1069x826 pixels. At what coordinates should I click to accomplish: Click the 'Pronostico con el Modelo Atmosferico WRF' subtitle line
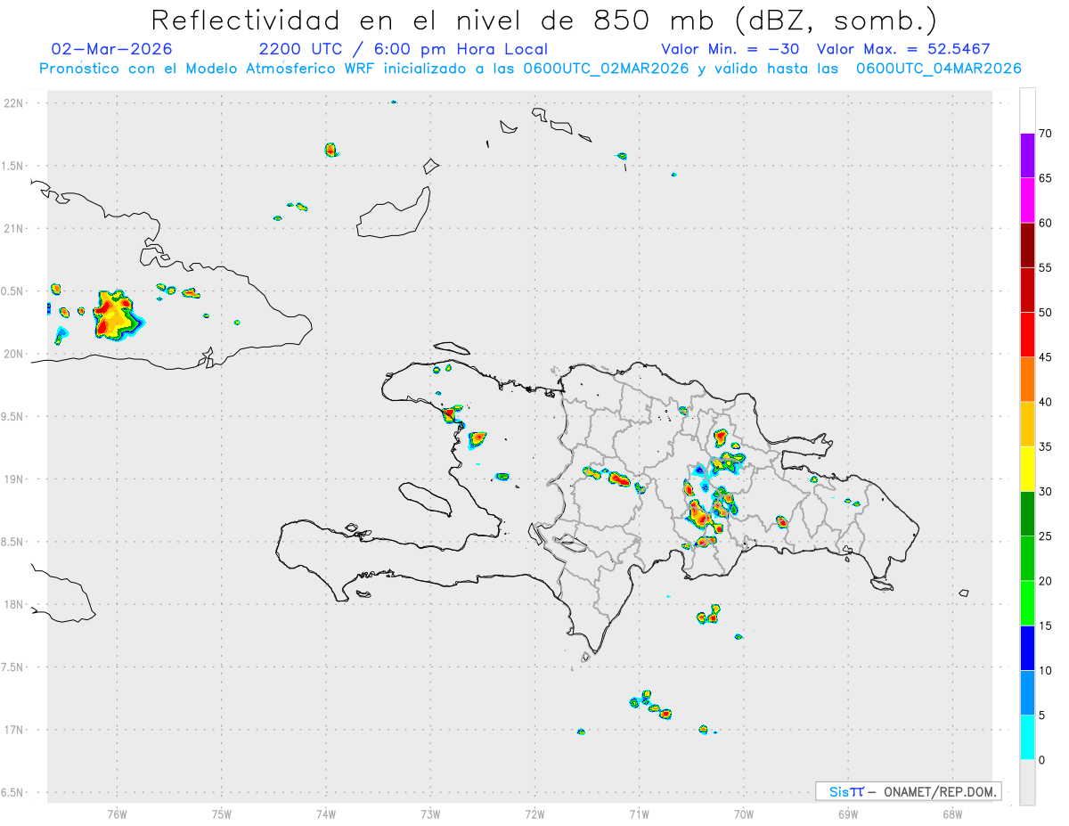(x=530, y=69)
